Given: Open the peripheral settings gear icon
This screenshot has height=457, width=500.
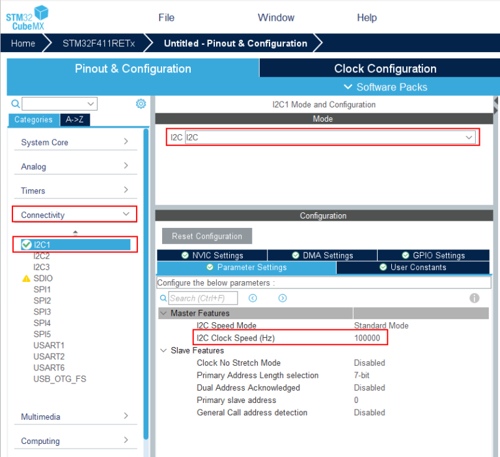Looking at the screenshot, I should pyautogui.click(x=141, y=104).
